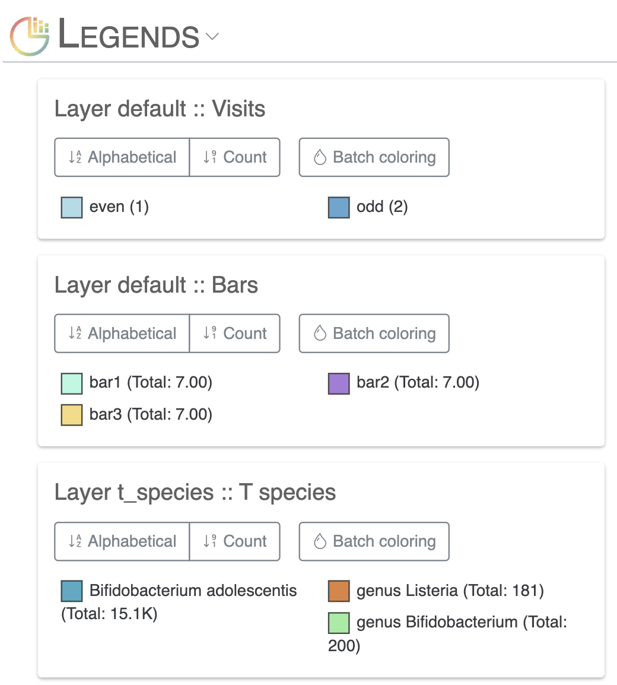
Task: Open Batch coloring for T species
Action: point(374,541)
